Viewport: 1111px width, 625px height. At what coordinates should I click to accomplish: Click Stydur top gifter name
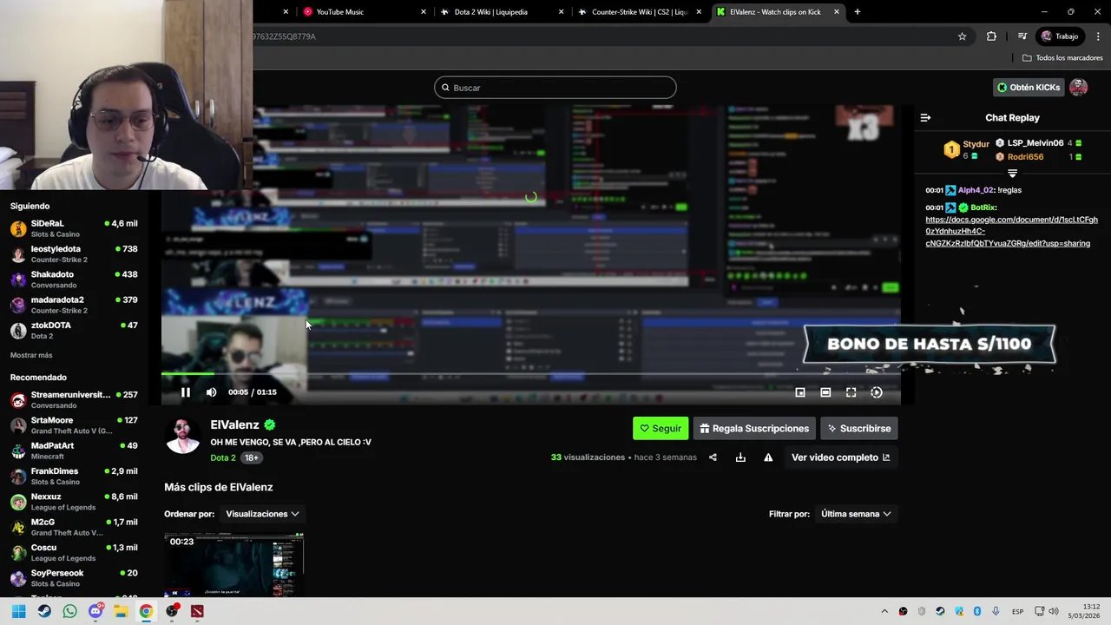click(976, 144)
